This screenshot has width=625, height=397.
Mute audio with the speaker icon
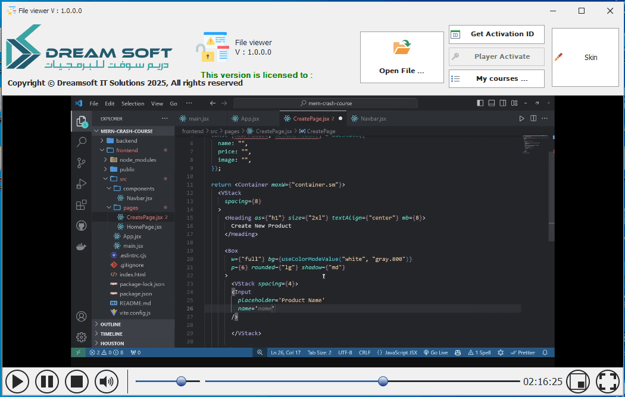click(107, 382)
